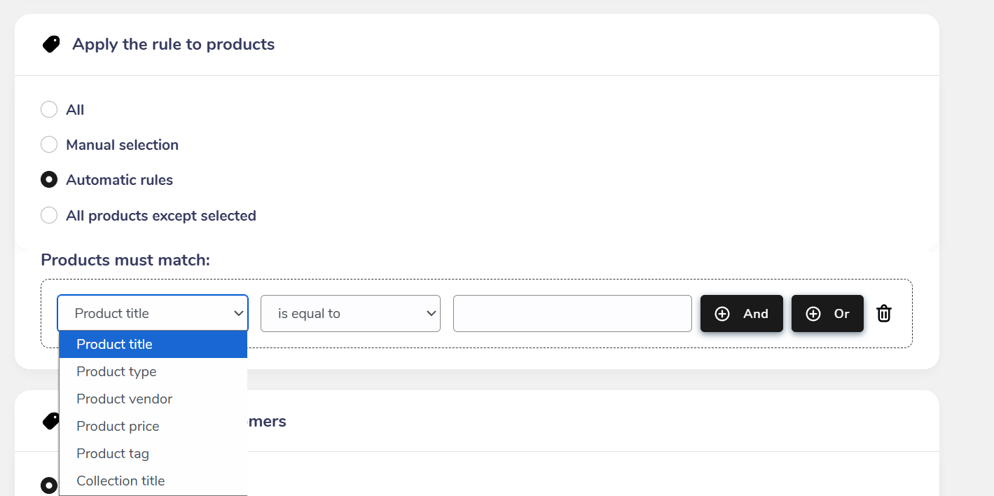Select the All products radio option

[49, 110]
